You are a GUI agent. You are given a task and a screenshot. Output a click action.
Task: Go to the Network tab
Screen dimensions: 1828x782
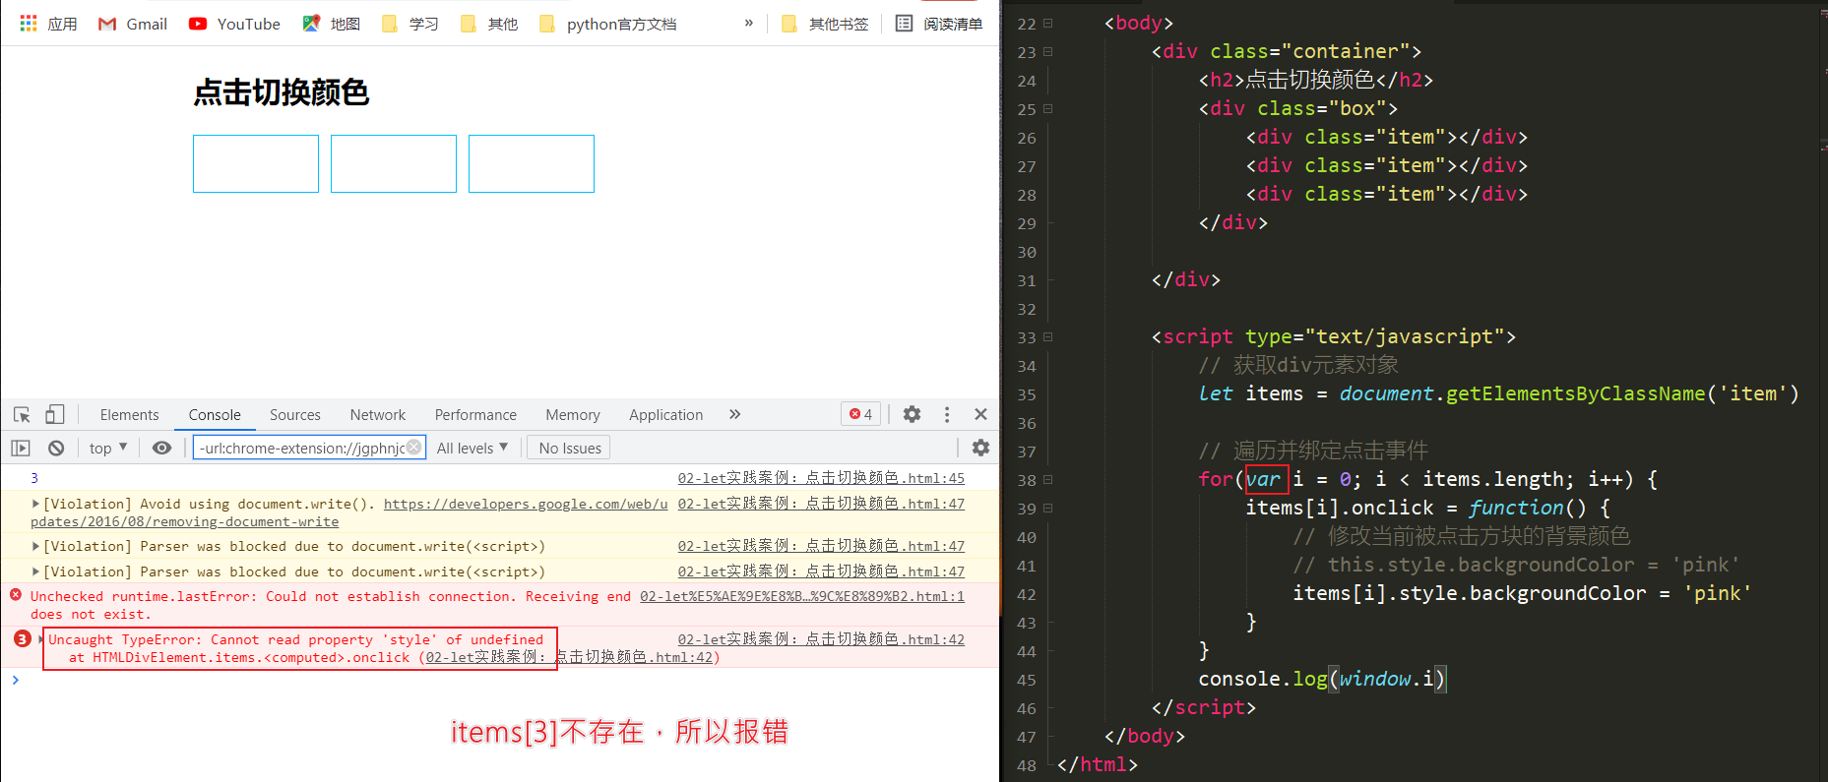tap(378, 415)
